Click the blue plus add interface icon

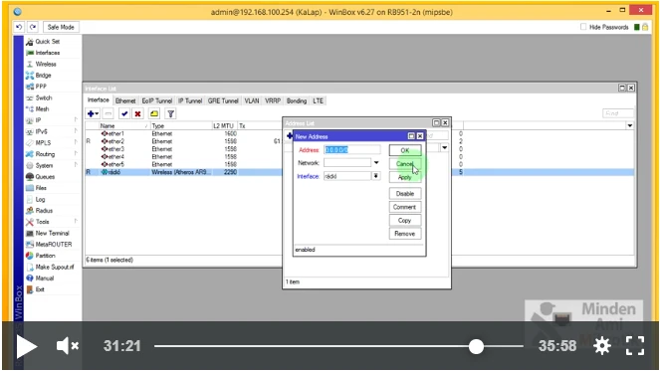click(x=93, y=113)
